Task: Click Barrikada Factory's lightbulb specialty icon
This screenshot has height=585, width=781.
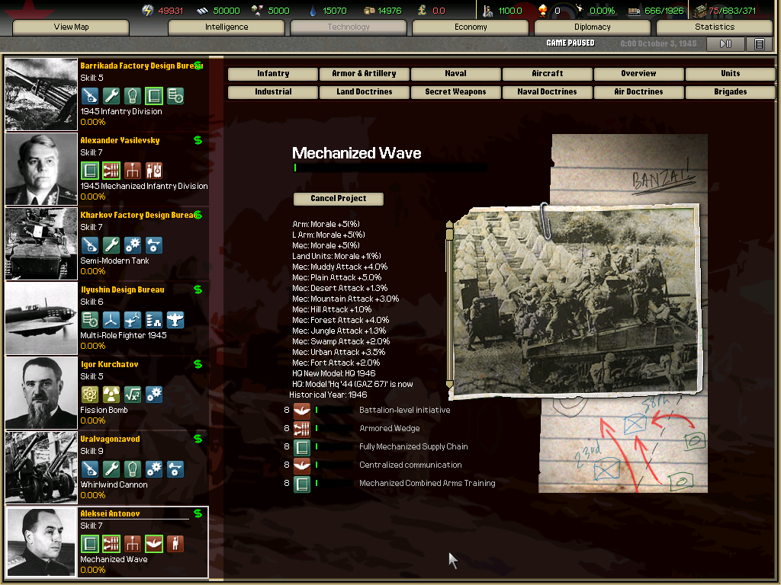Action: 133,96
